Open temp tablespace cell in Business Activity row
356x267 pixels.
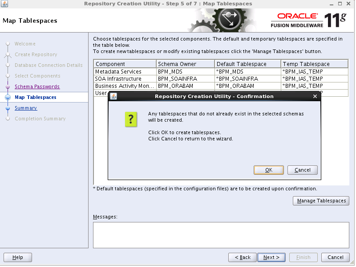[315, 86]
